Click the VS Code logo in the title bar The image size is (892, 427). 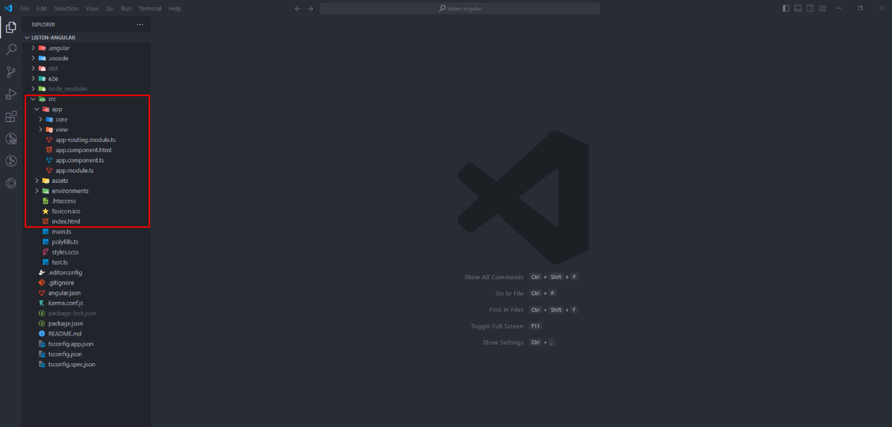point(8,8)
